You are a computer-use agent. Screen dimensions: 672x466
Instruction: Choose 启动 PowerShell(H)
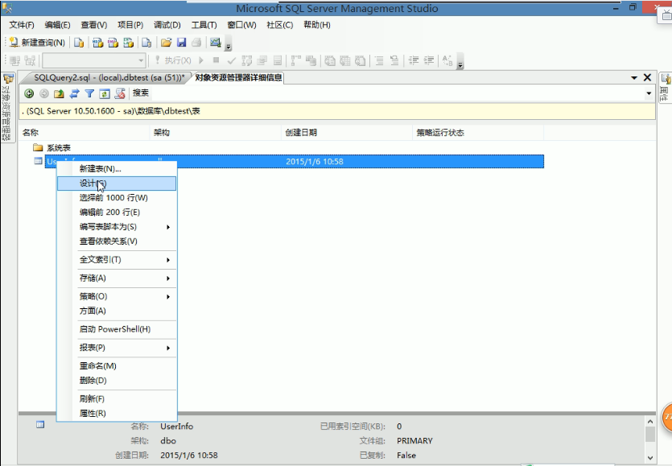coord(117,329)
